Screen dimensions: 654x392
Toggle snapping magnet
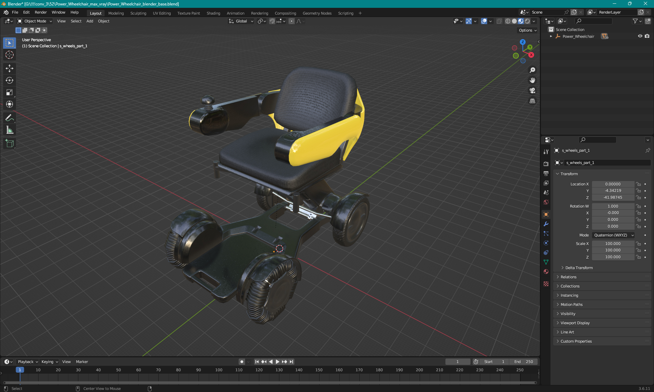[x=272, y=21]
